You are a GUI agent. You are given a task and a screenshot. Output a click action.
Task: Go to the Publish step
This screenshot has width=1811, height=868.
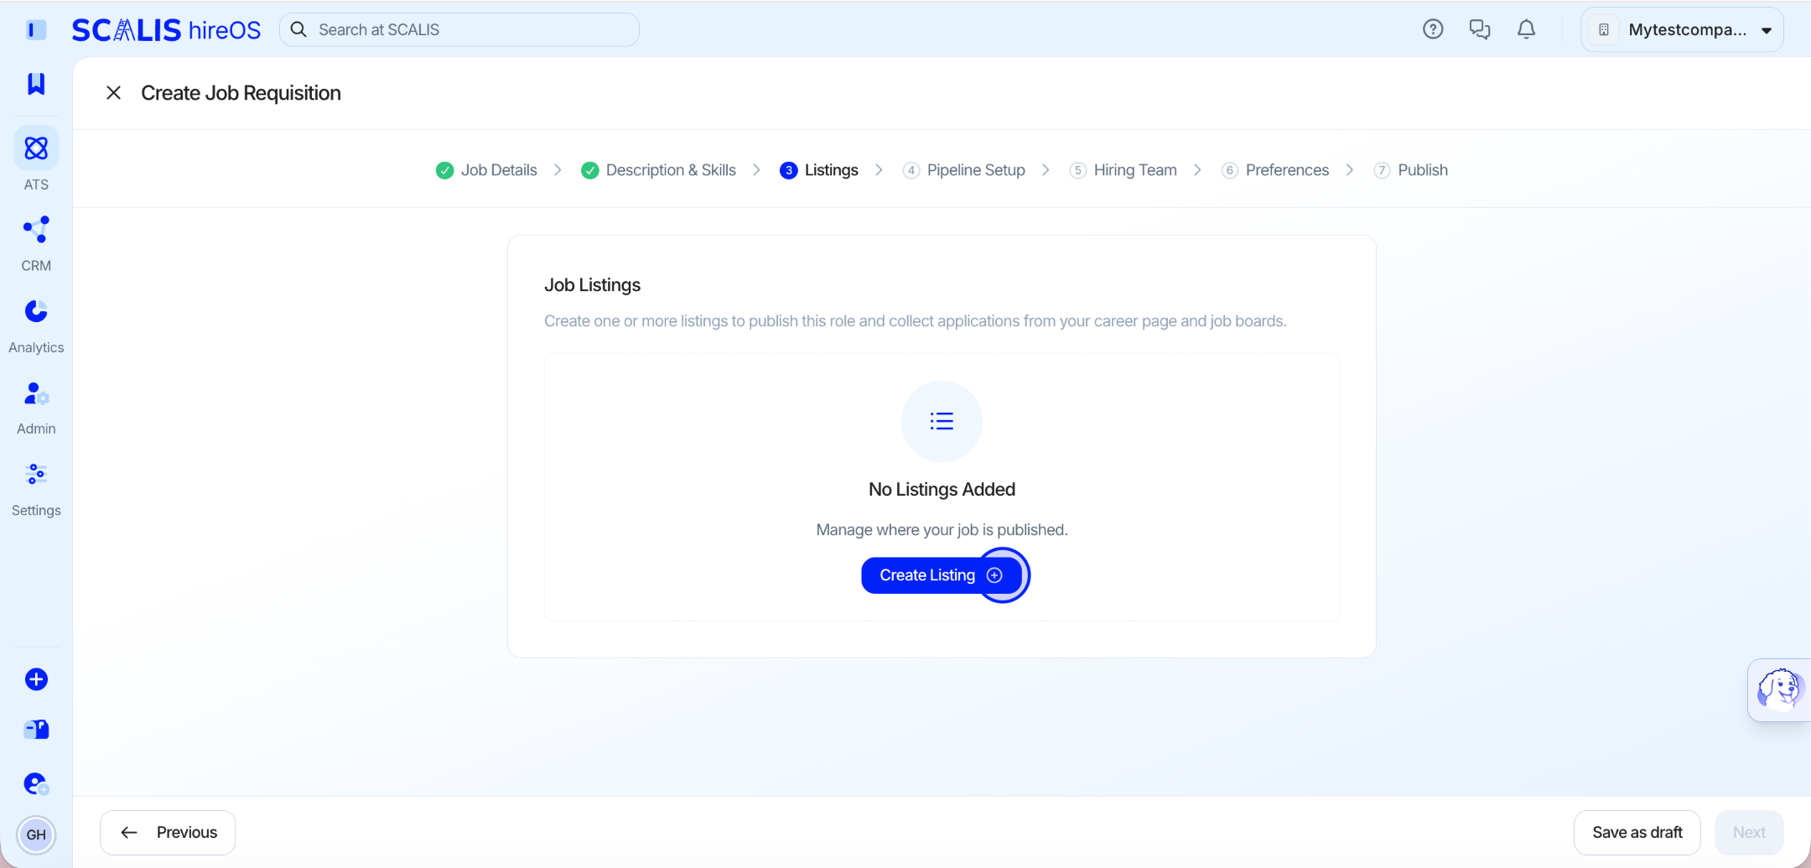(x=1411, y=170)
